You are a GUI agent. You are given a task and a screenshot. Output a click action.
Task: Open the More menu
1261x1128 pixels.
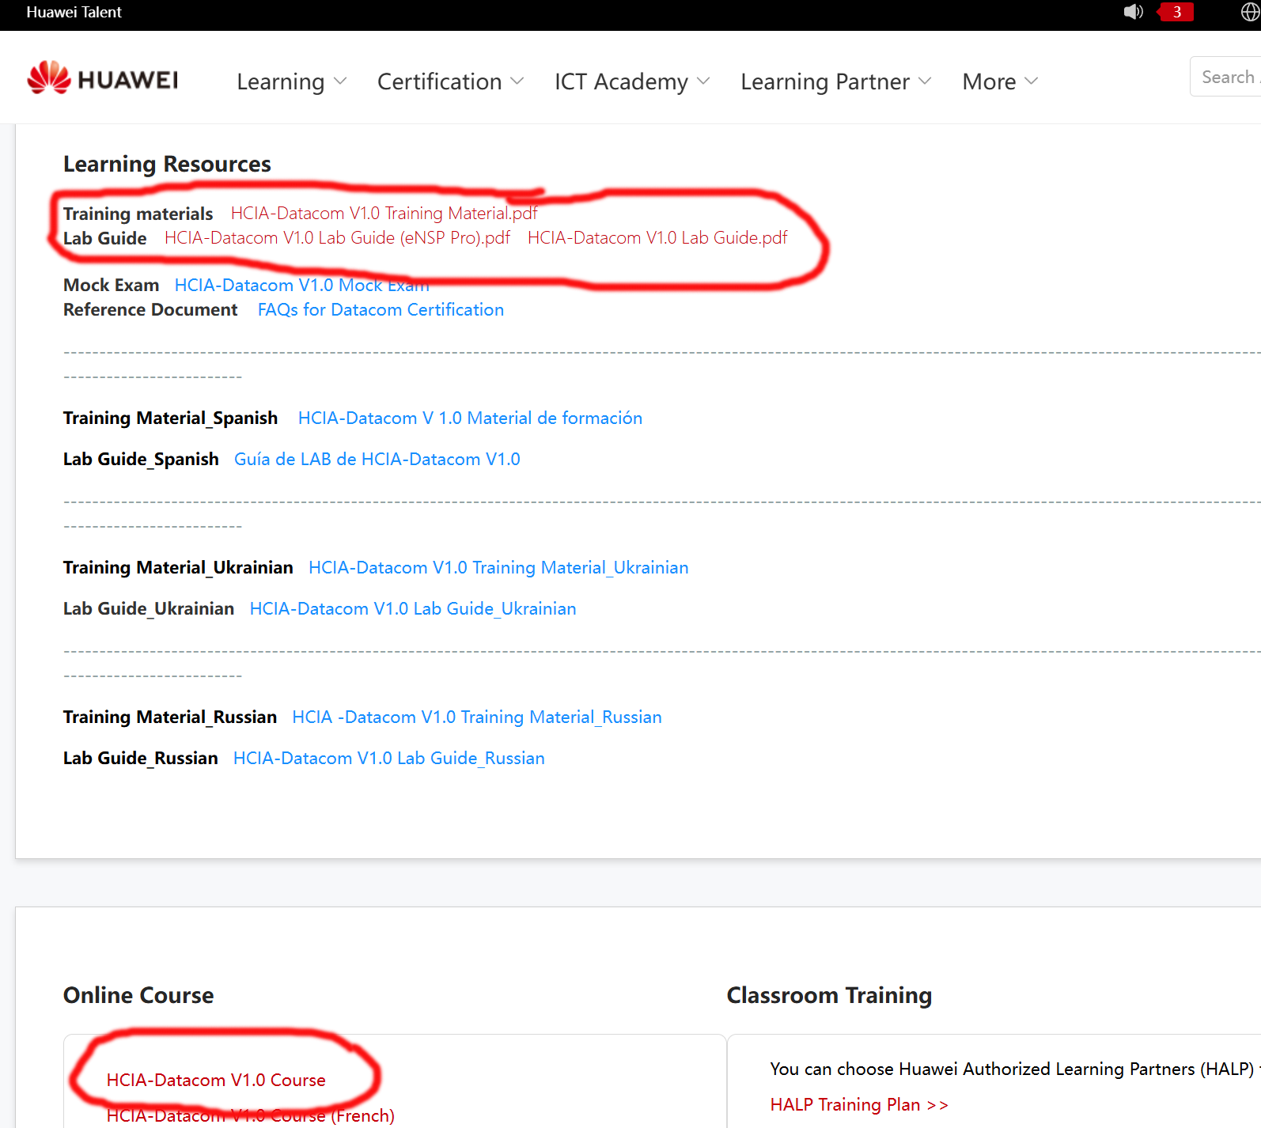(x=999, y=81)
